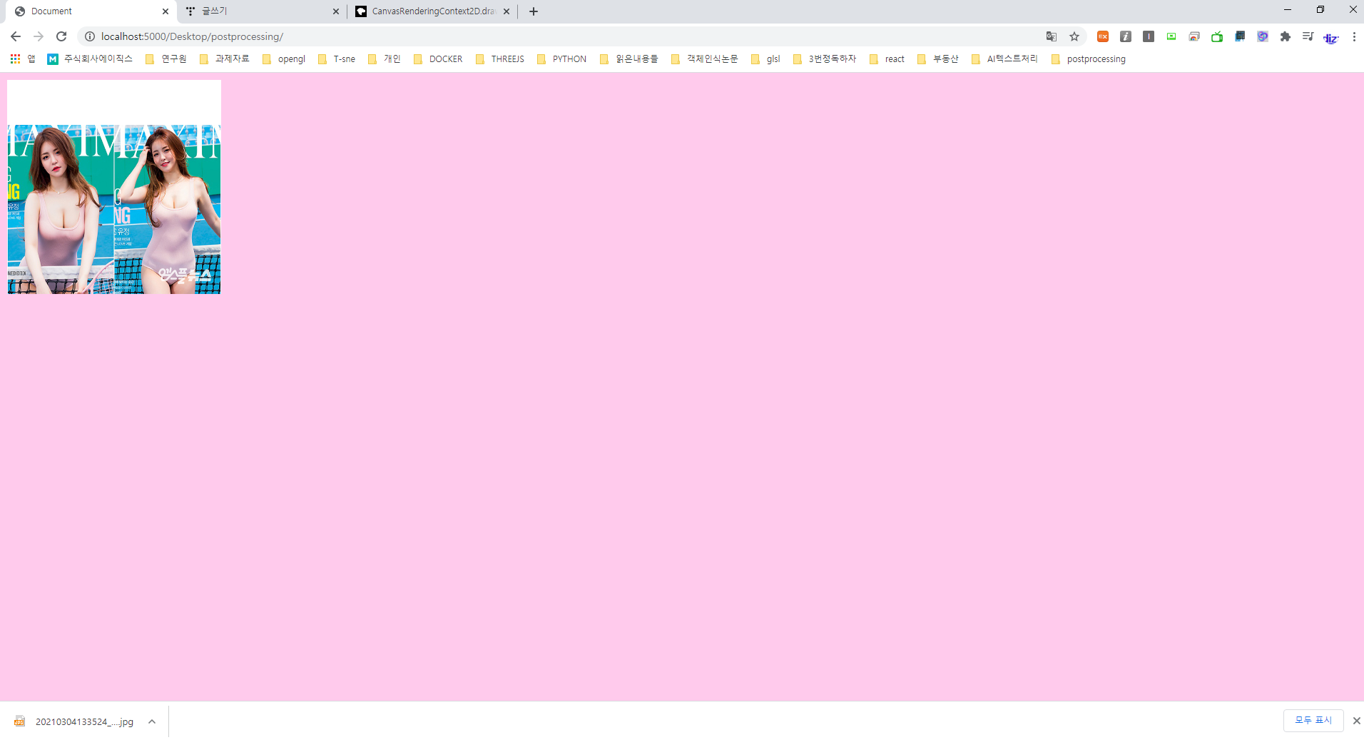The width and height of the screenshot is (1364, 740).
Task: Open the 연구원 bookmark folder
Action: pos(166,59)
